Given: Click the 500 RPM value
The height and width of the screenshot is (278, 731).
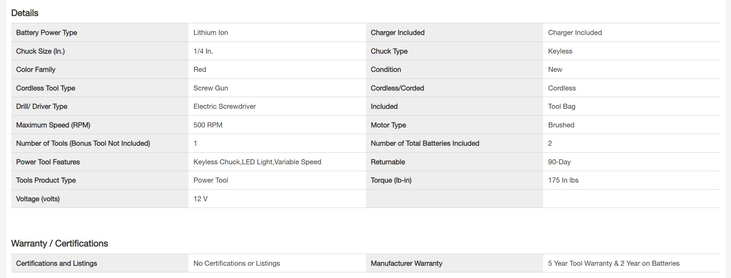Looking at the screenshot, I should tap(208, 125).
